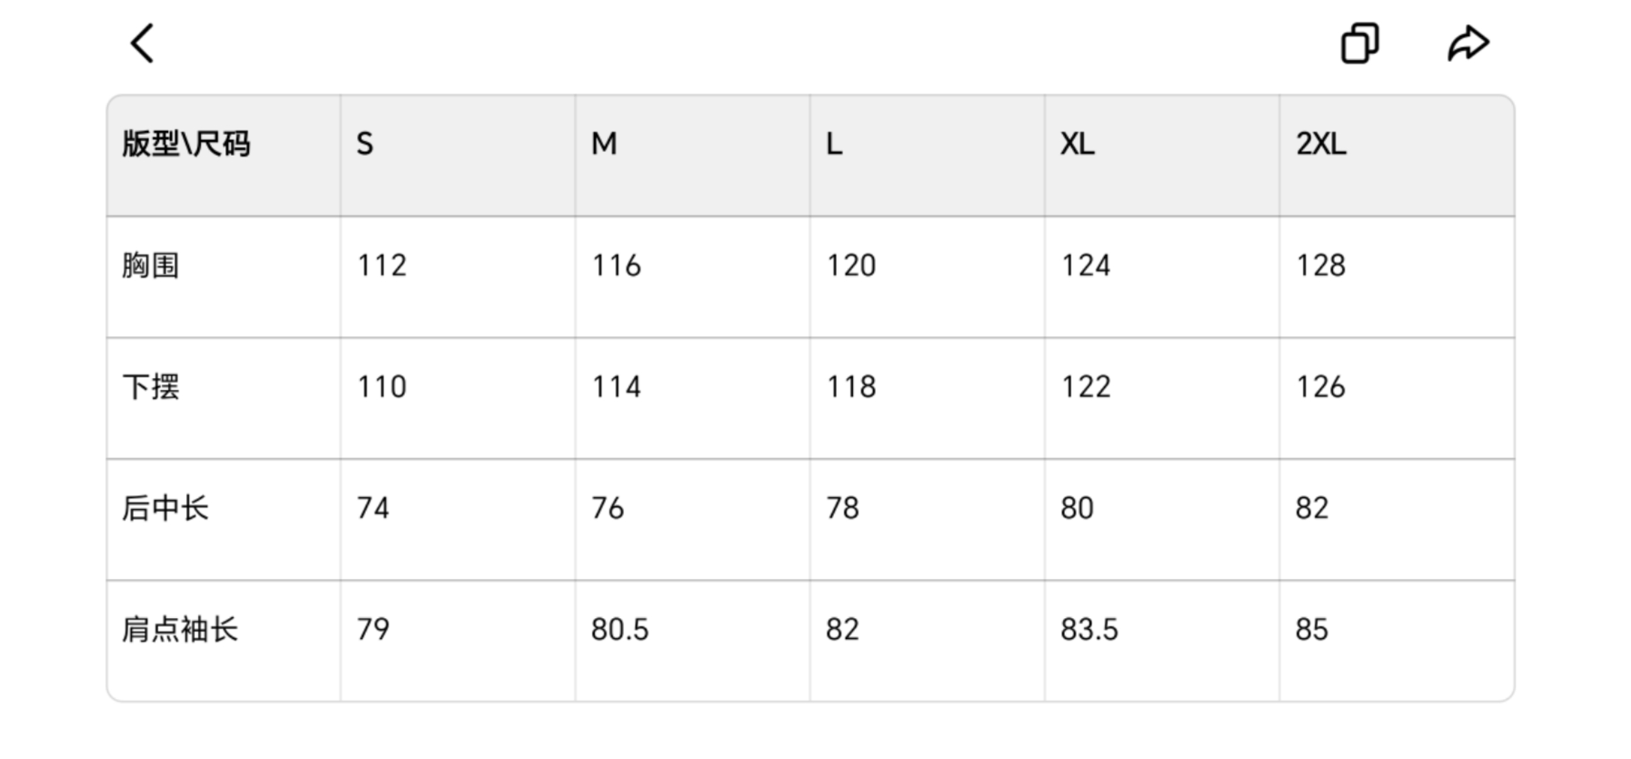Click the 肩点袖长 row label

tap(180, 629)
